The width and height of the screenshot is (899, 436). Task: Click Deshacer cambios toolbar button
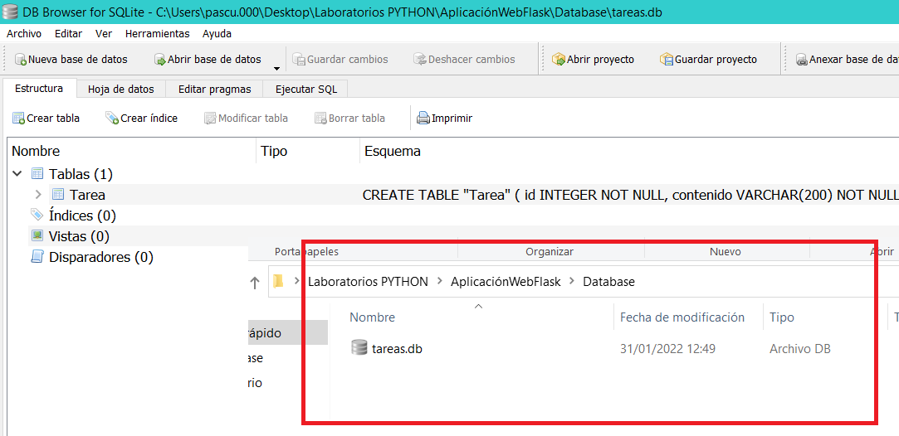(464, 60)
